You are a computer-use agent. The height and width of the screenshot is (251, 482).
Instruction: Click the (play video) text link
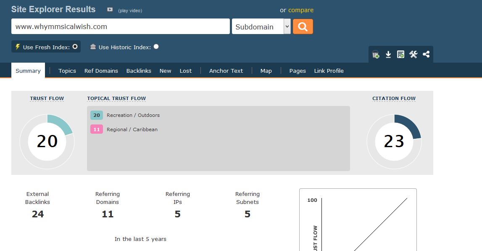pyautogui.click(x=130, y=11)
